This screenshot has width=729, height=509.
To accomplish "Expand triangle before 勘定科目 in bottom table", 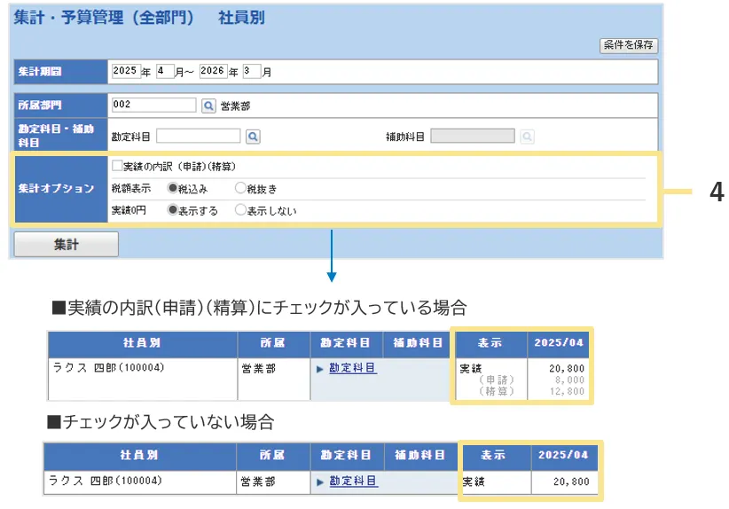I will coord(320,482).
